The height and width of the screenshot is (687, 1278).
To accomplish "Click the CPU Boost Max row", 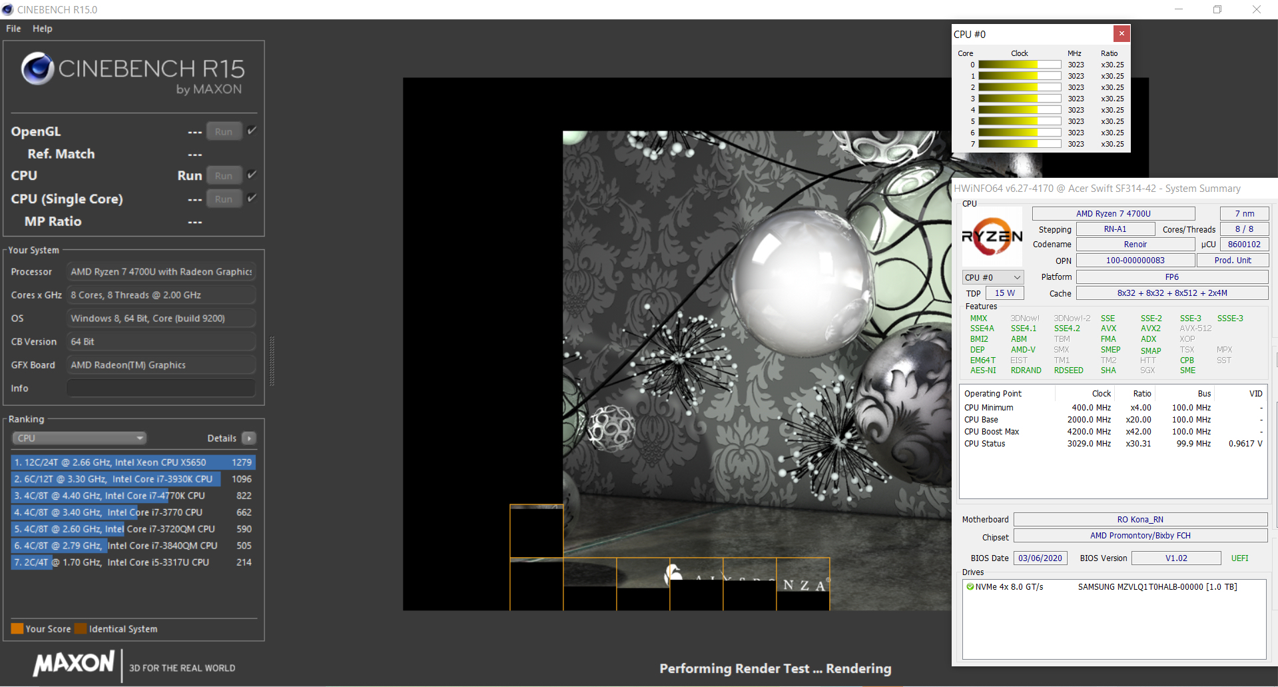I will [x=1113, y=431].
